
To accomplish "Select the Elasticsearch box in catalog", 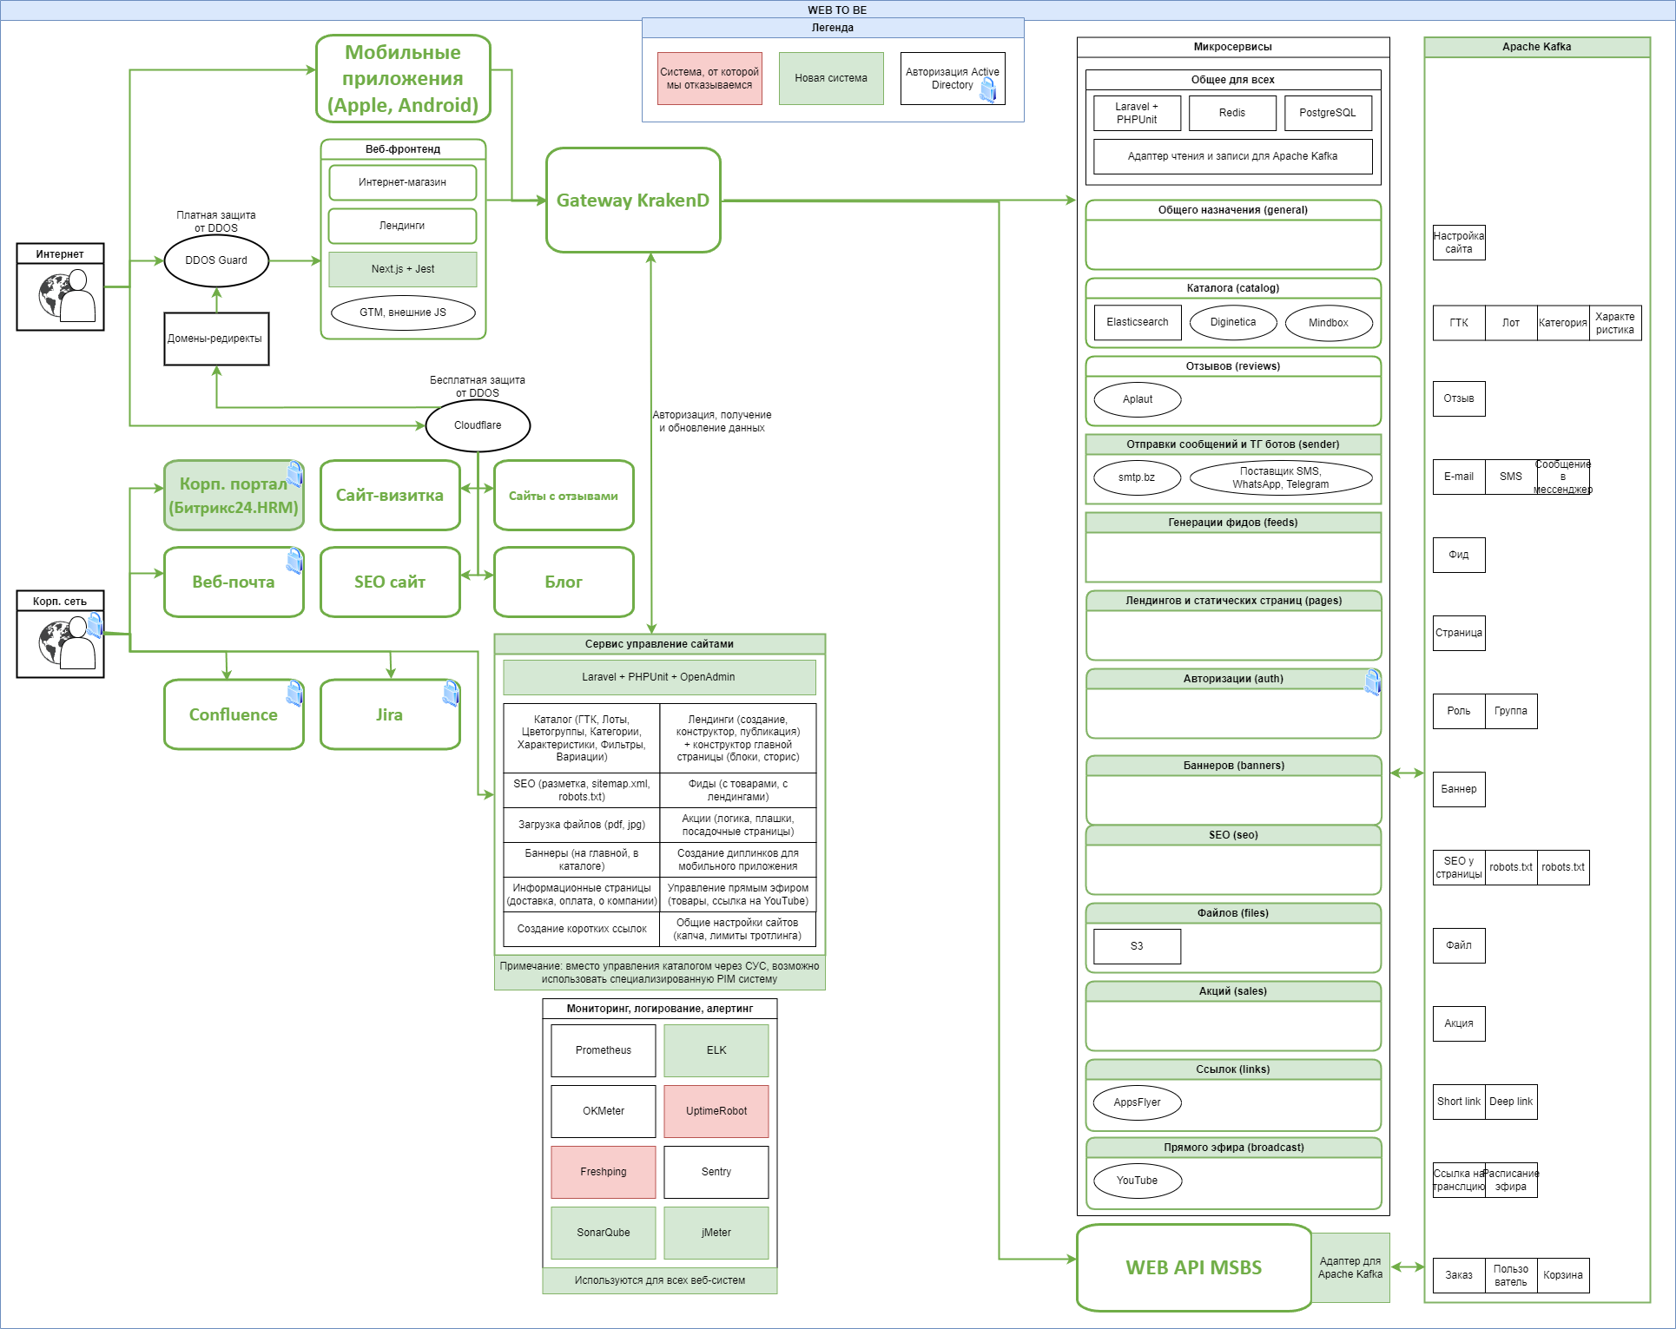I will click(x=1137, y=322).
